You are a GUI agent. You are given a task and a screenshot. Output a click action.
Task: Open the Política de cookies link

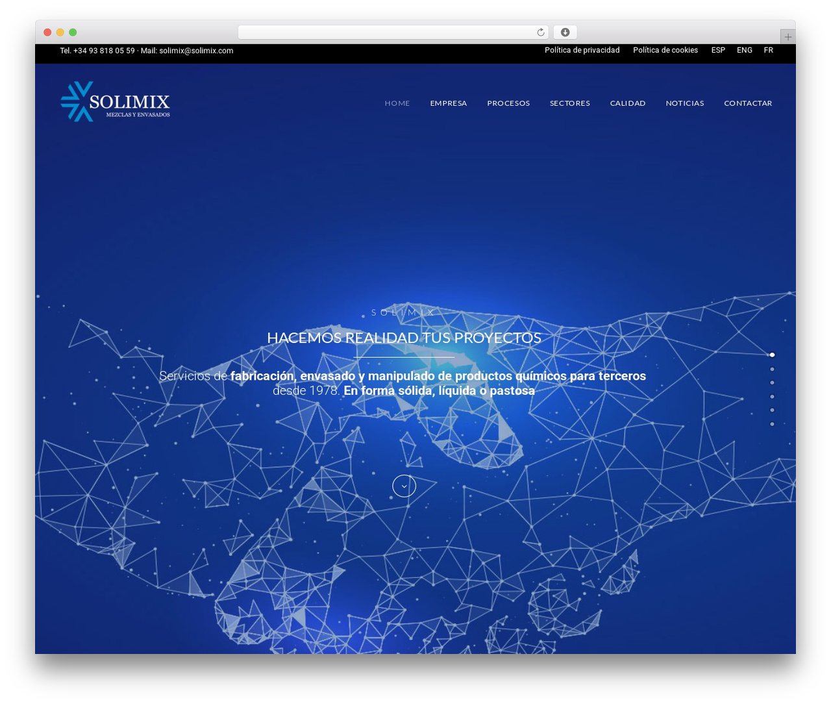click(x=665, y=50)
